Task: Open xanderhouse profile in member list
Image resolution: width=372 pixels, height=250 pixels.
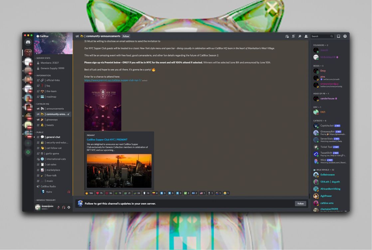Action: click(330, 99)
